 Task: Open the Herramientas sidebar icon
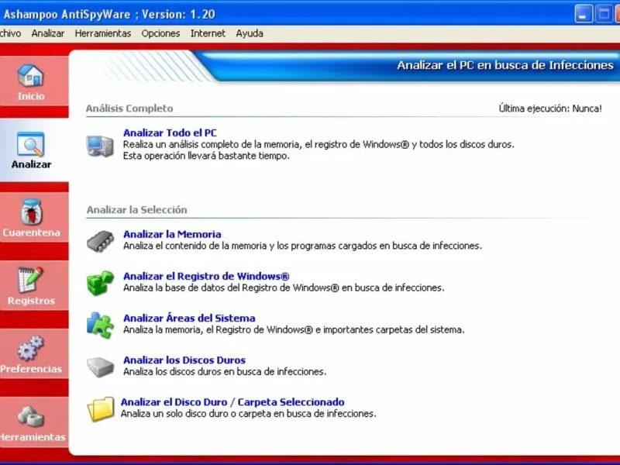pyautogui.click(x=30, y=417)
